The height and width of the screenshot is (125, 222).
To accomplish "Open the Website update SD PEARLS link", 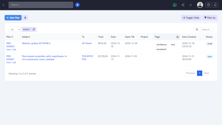I will pos(36,43).
